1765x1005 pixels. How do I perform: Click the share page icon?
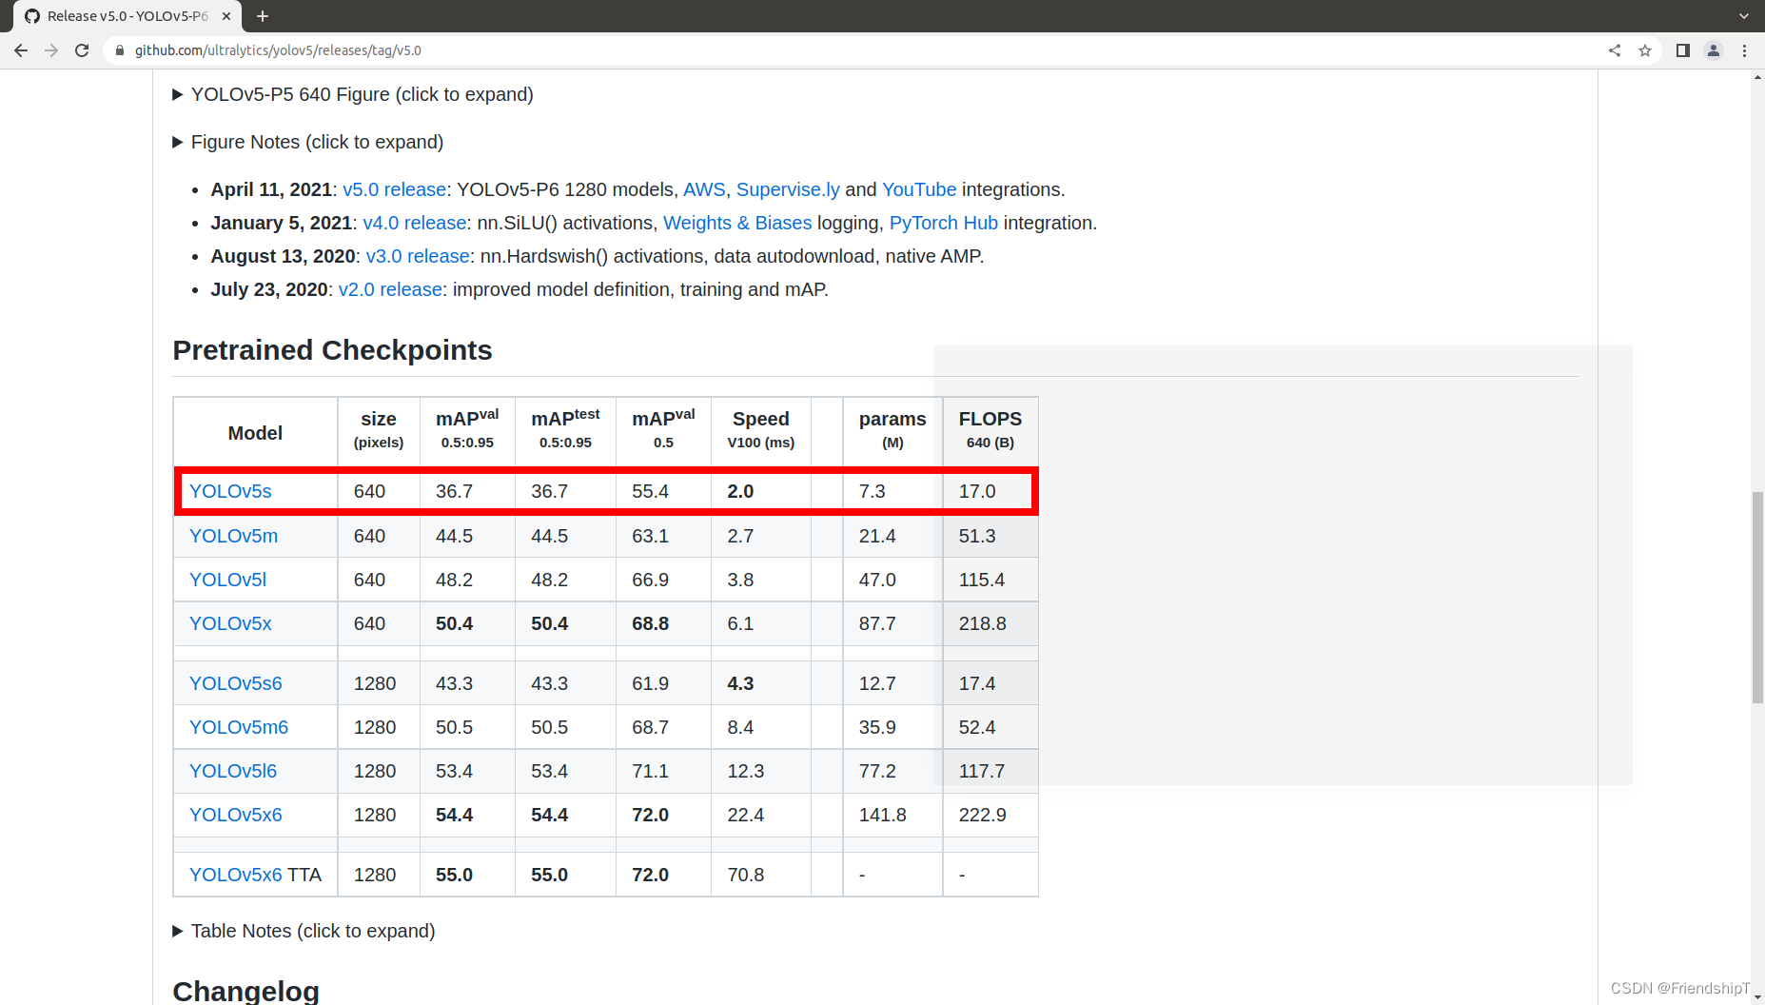[x=1615, y=50]
